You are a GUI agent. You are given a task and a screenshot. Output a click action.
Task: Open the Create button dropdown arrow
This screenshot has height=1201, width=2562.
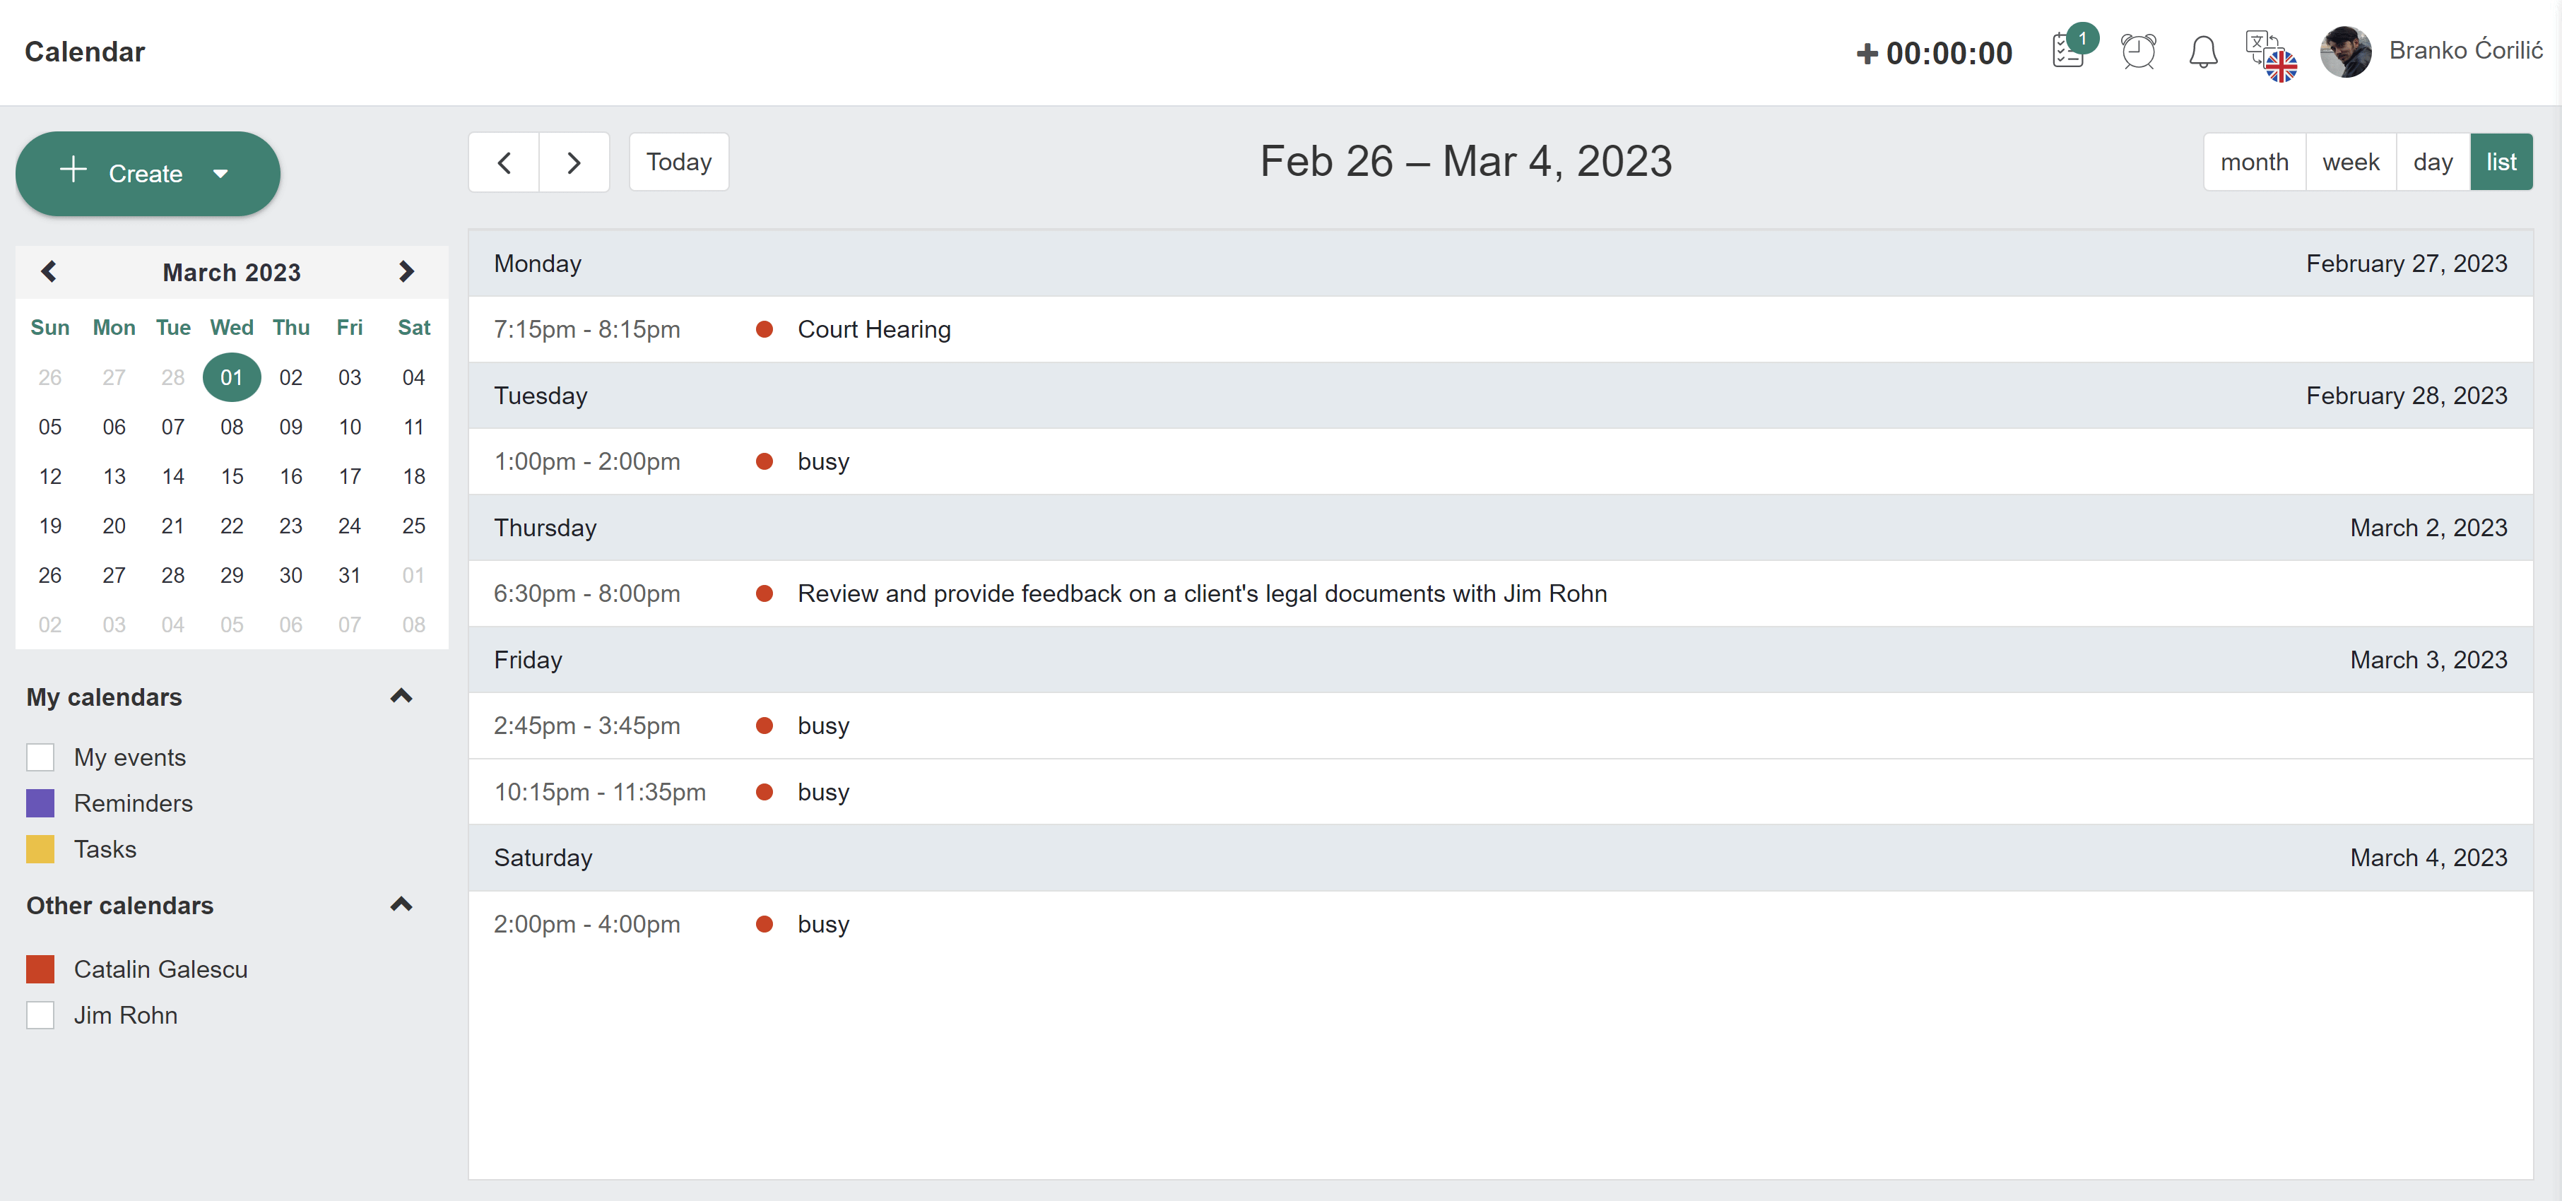[220, 174]
